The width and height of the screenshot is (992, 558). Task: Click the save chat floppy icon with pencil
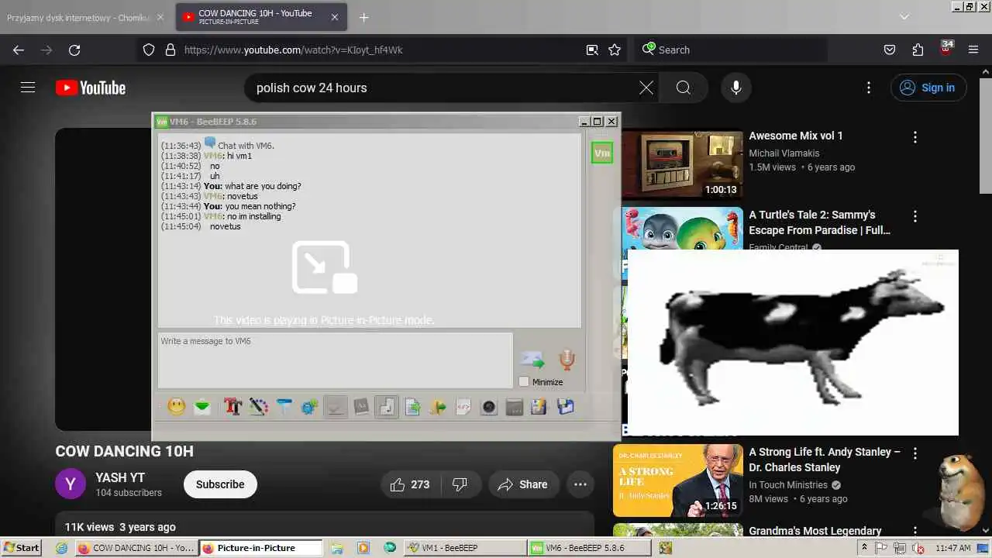(x=540, y=406)
